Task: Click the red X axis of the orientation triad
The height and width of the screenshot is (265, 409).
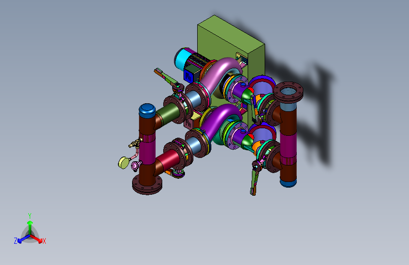Action: coord(36,239)
